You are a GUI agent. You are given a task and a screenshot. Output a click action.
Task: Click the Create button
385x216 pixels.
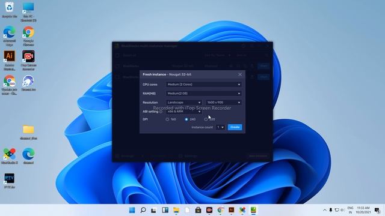(x=235, y=127)
